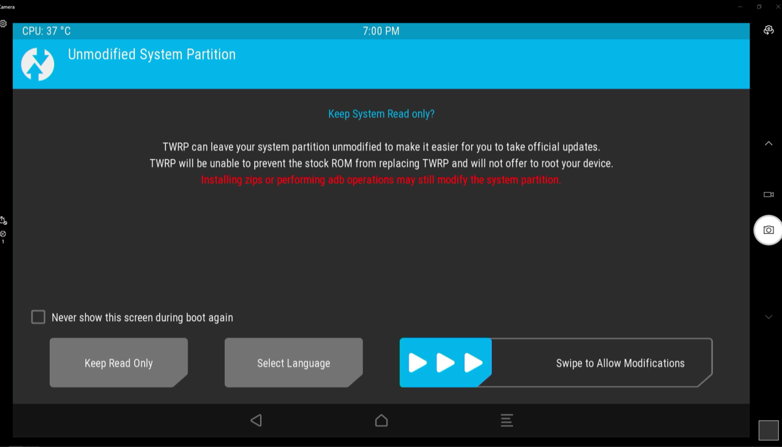Click the Keep Read Only button
Screen dimensions: 782x447
[119, 363]
